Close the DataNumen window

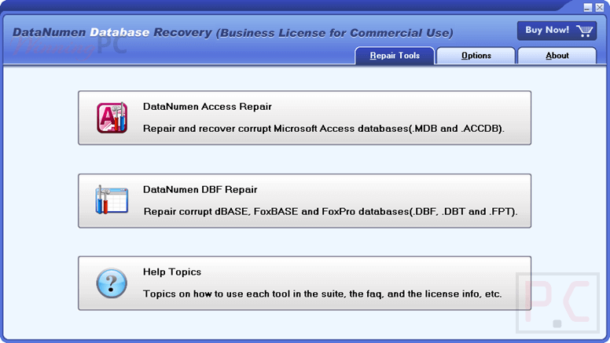coord(600,7)
